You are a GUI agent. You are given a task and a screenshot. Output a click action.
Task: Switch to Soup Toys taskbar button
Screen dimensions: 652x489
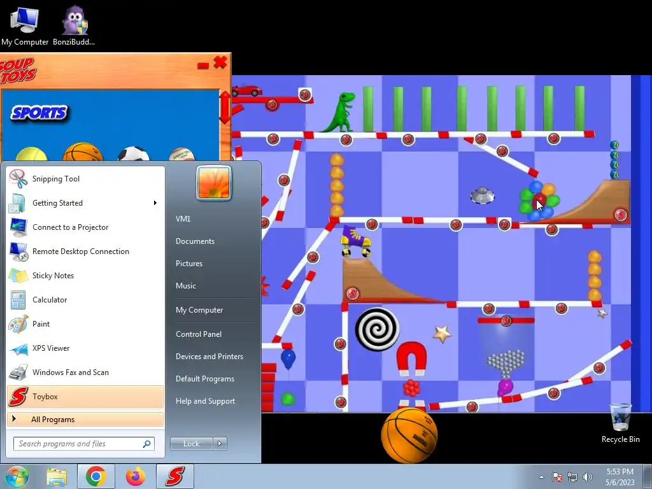click(x=175, y=476)
